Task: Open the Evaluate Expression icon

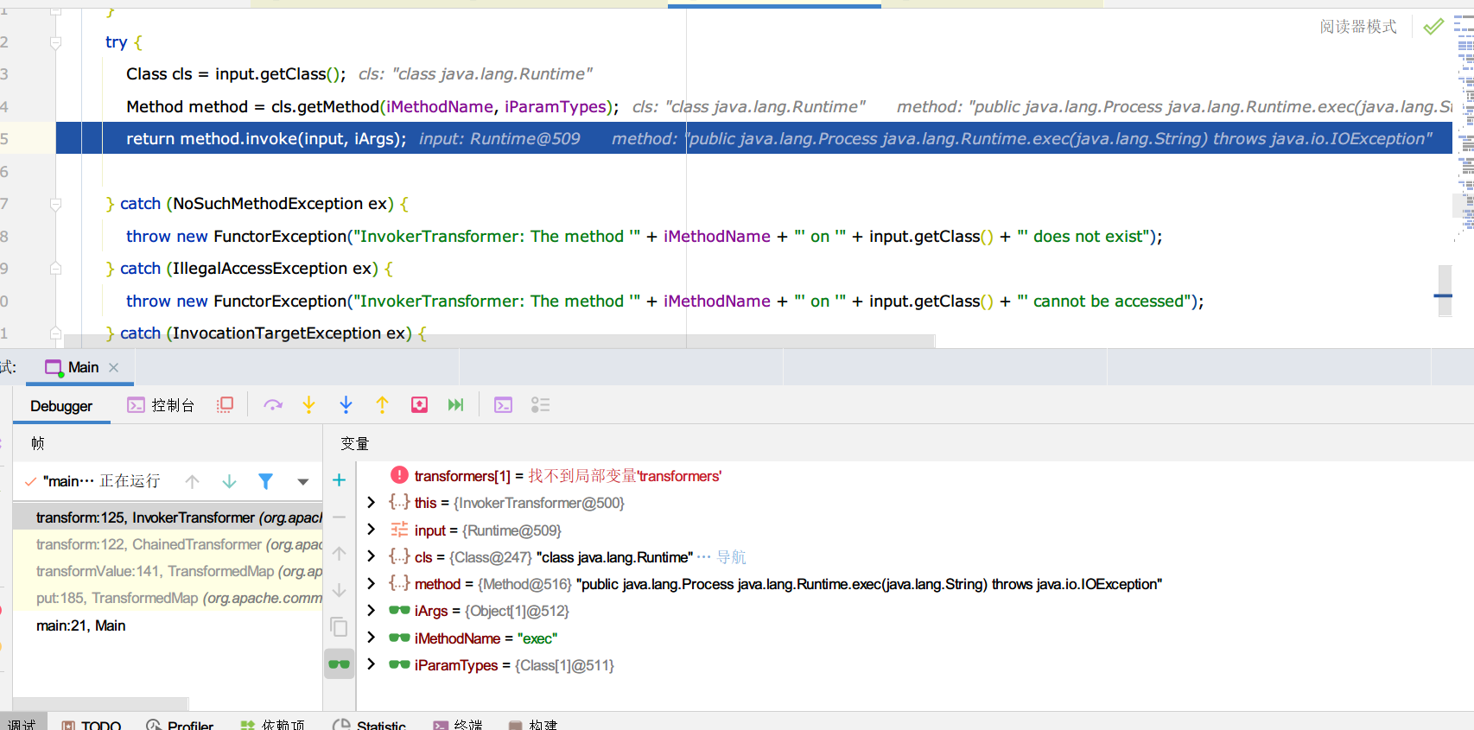Action: 504,405
